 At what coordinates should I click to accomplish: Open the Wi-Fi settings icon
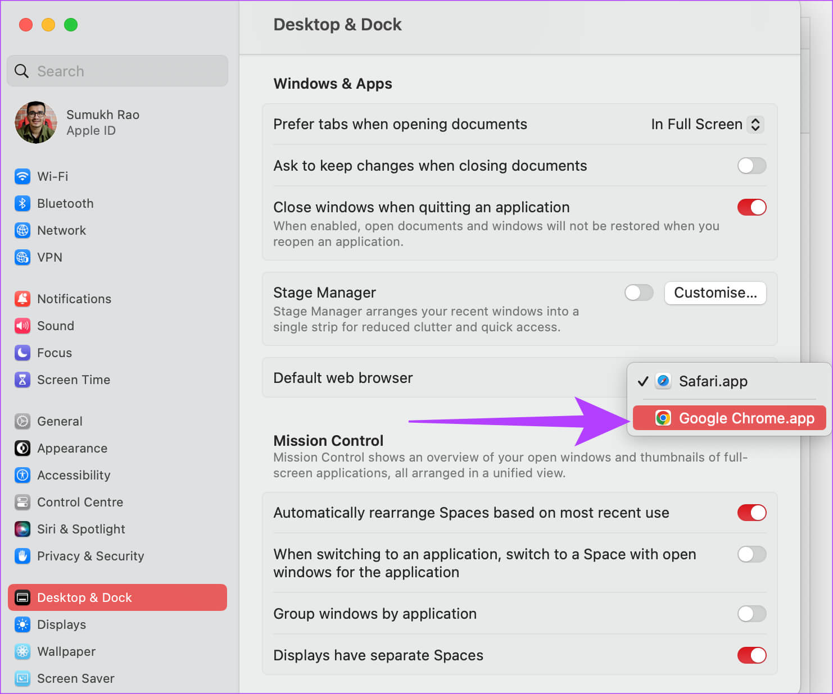pos(22,176)
